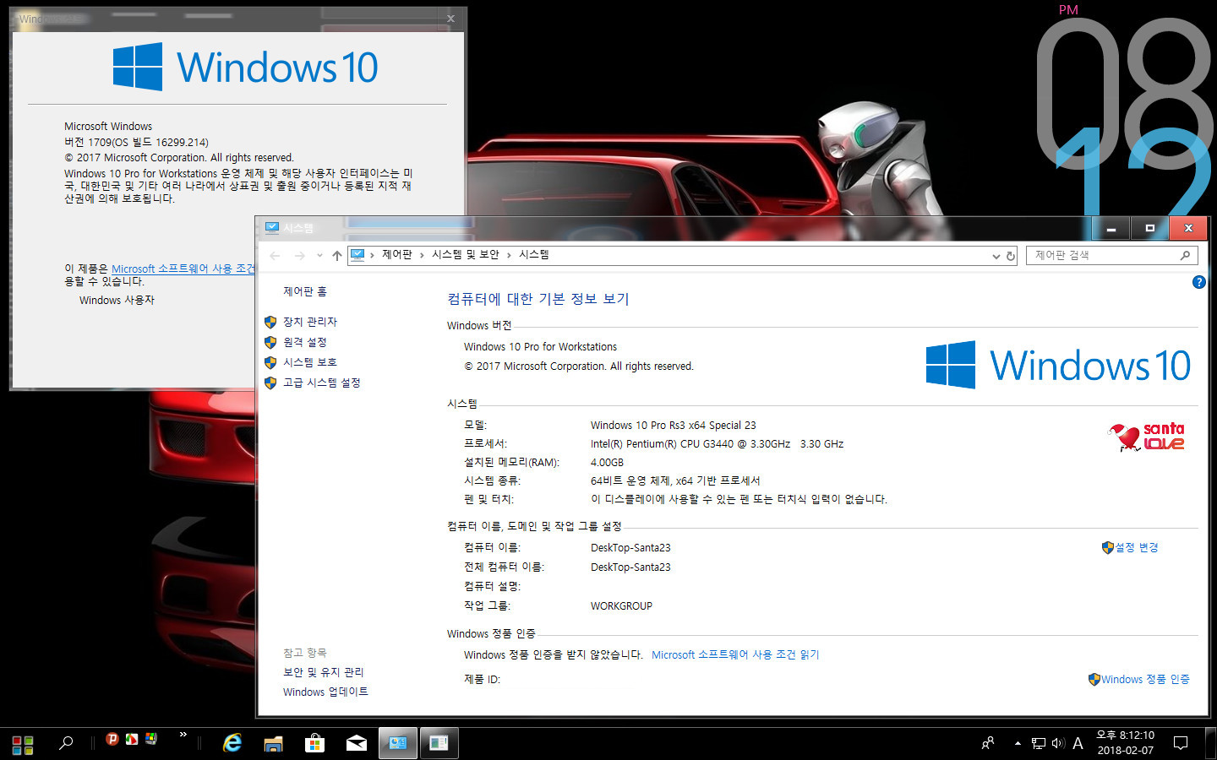Open File Explorer from taskbar
This screenshot has height=760, width=1217.
tap(273, 743)
